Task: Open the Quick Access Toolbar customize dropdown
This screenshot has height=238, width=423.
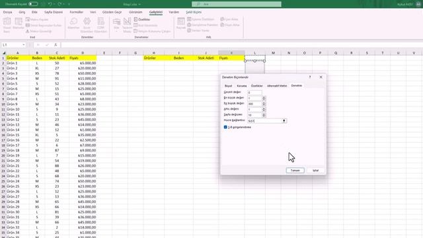Action: click(69, 4)
